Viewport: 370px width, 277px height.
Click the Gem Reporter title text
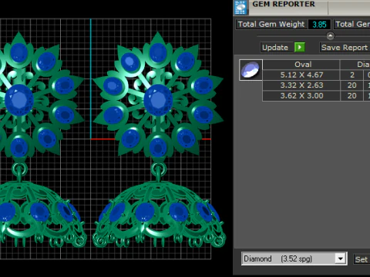click(x=284, y=4)
